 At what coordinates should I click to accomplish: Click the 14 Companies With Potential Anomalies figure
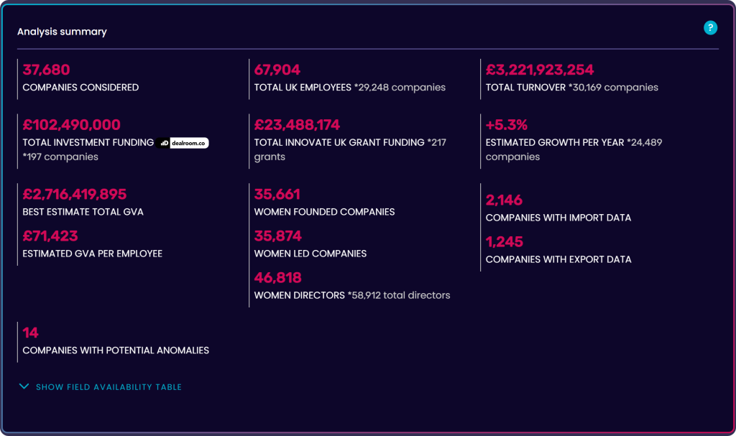[x=30, y=333]
